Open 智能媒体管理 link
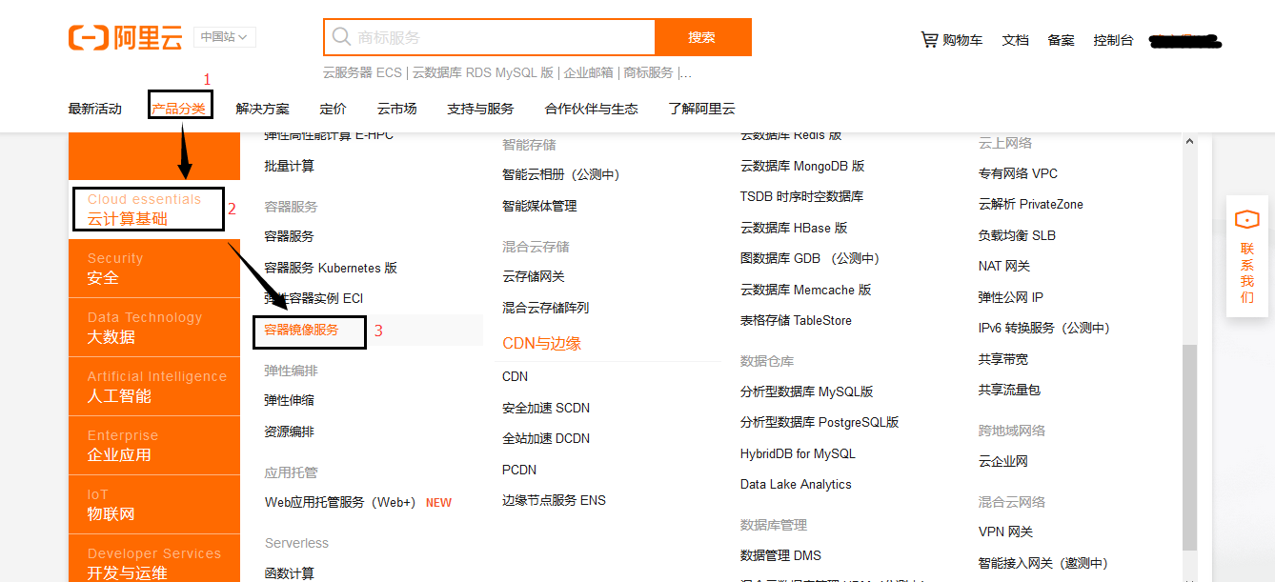Viewport: 1275px width, 582px height. pyautogui.click(x=539, y=206)
